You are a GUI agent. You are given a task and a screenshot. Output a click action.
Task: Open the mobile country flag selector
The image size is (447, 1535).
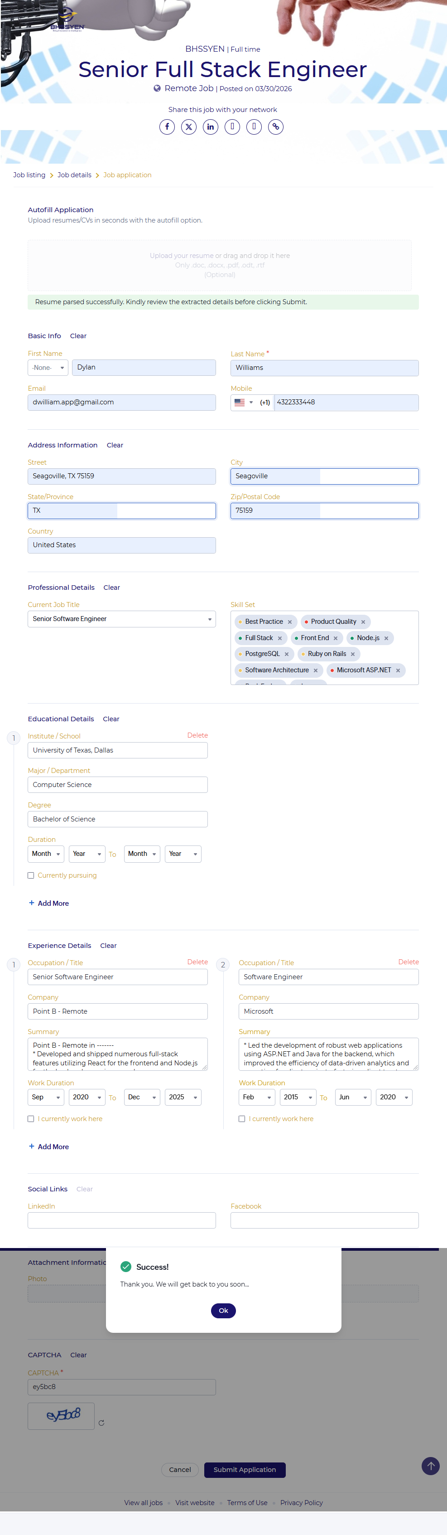pos(244,402)
